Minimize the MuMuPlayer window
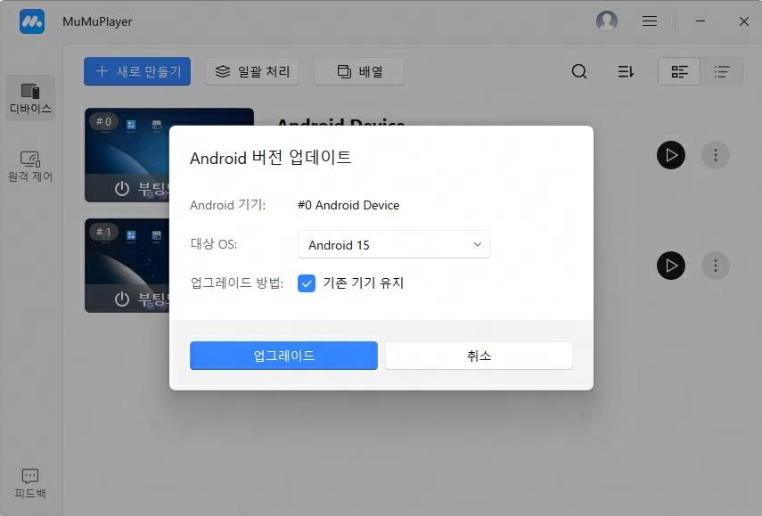 [700, 20]
